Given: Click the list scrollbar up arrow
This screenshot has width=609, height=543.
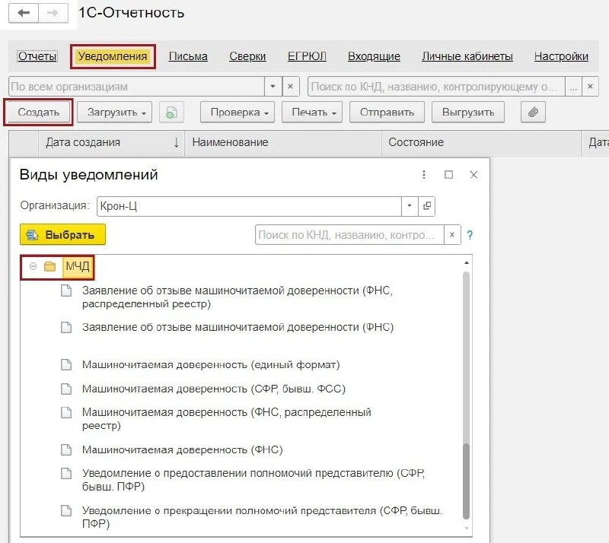Looking at the screenshot, I should pyautogui.click(x=467, y=263).
